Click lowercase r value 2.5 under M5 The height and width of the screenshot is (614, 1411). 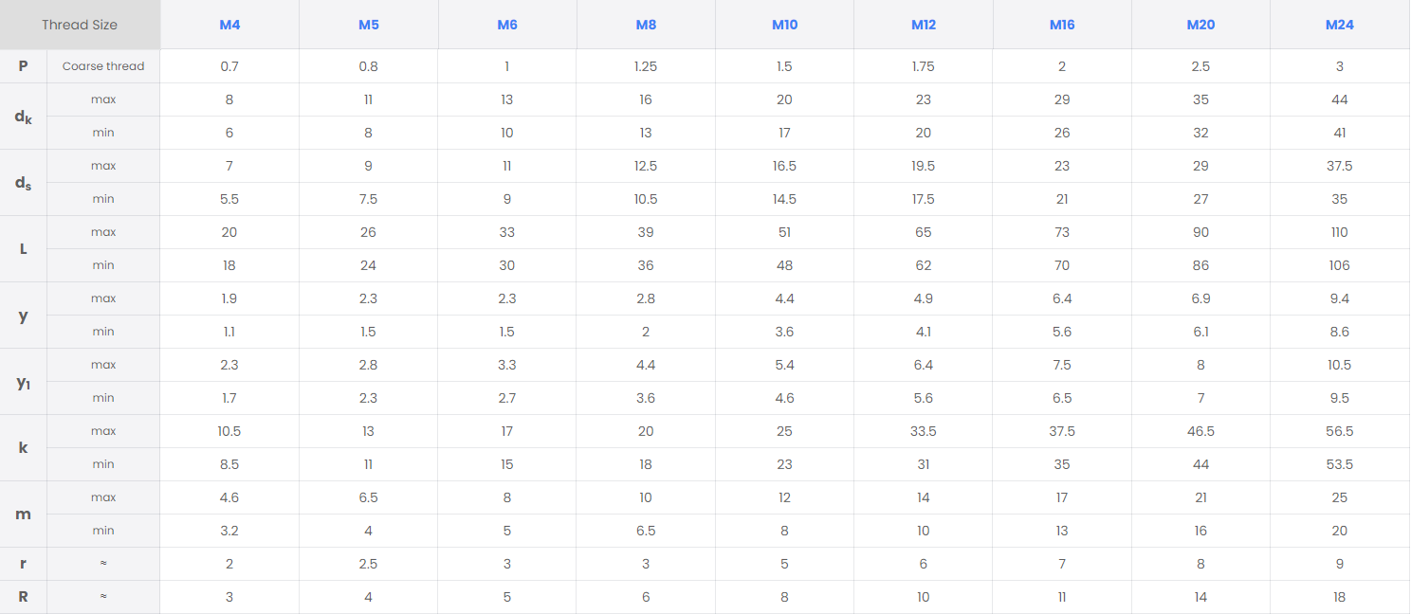(x=368, y=564)
